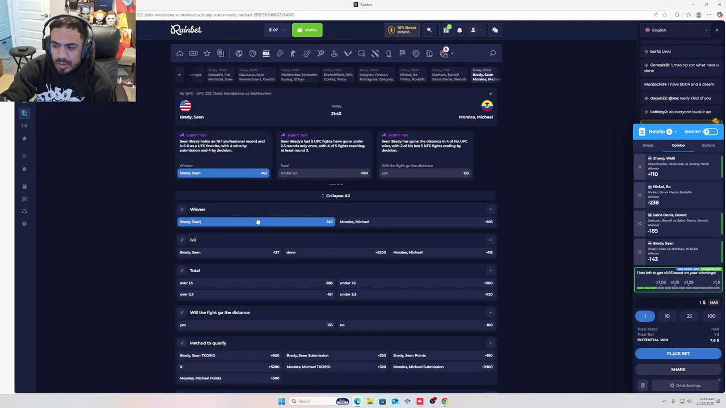726x408 pixels.
Task: Switch to System betslip tab
Action: pos(708,146)
